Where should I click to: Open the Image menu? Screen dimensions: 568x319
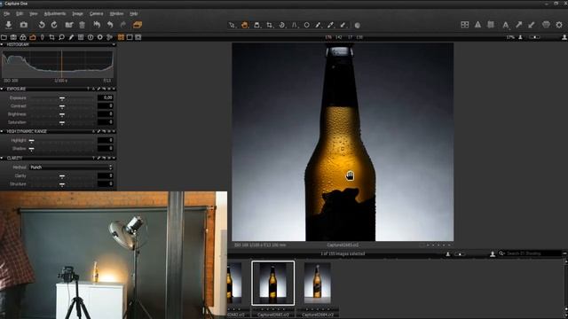pos(77,13)
